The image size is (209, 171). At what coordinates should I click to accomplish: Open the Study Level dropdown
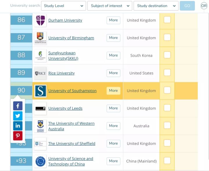64,6
